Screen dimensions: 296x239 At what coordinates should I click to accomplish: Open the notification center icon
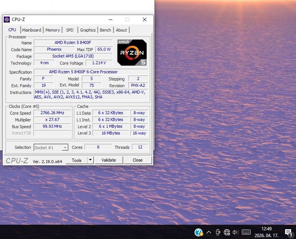289,233
